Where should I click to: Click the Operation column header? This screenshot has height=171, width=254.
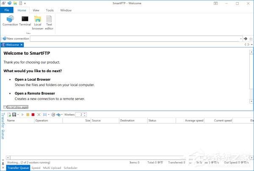tap(48, 121)
